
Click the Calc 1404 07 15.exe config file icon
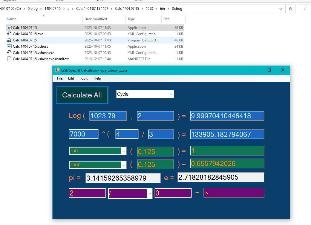[9, 34]
